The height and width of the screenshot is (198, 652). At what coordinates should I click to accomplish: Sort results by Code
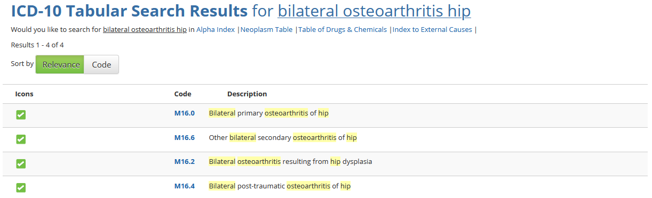(101, 64)
